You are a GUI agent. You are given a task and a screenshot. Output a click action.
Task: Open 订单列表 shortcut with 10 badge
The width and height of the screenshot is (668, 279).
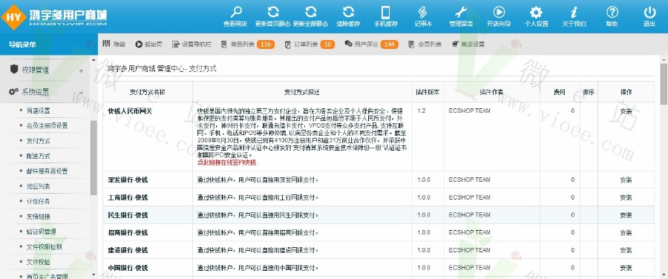(310, 44)
